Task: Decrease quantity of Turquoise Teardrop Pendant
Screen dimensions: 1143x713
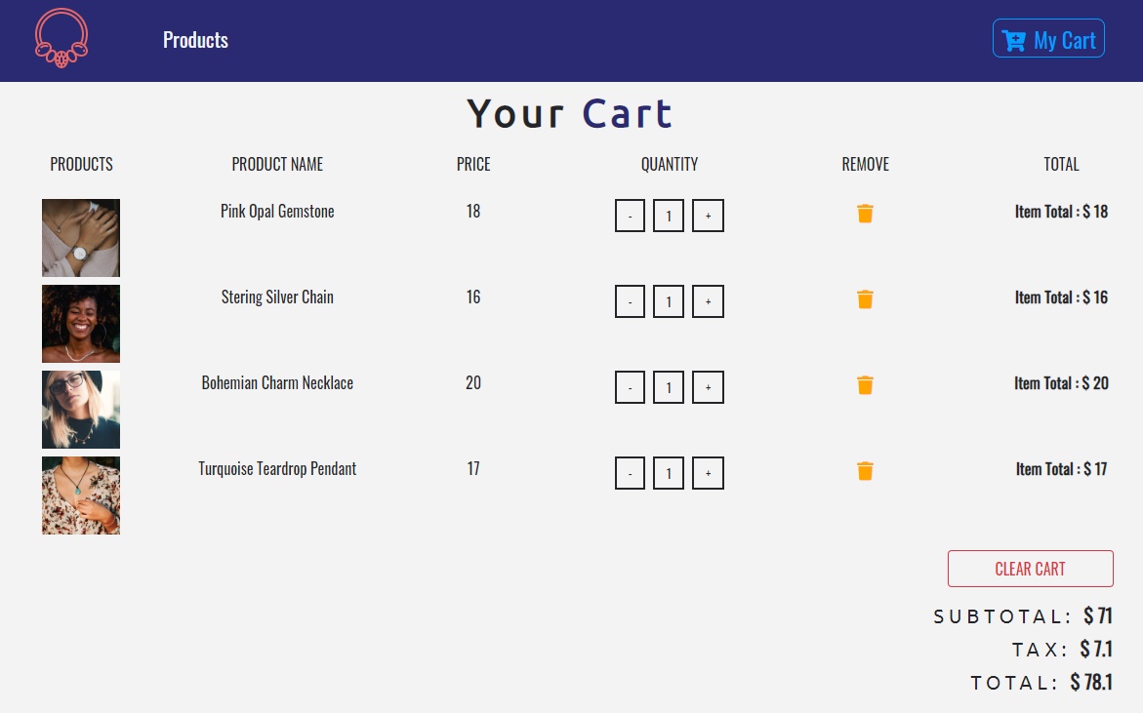Action: (630, 473)
